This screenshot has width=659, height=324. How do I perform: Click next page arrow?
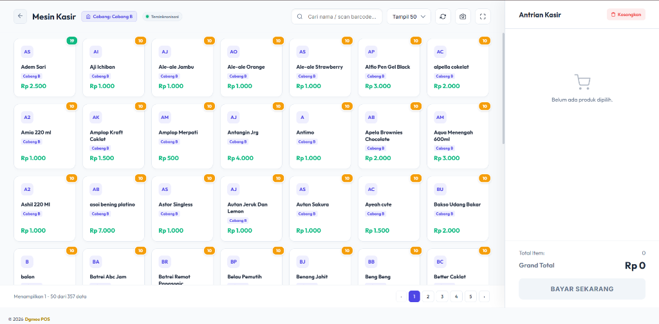coord(484,297)
